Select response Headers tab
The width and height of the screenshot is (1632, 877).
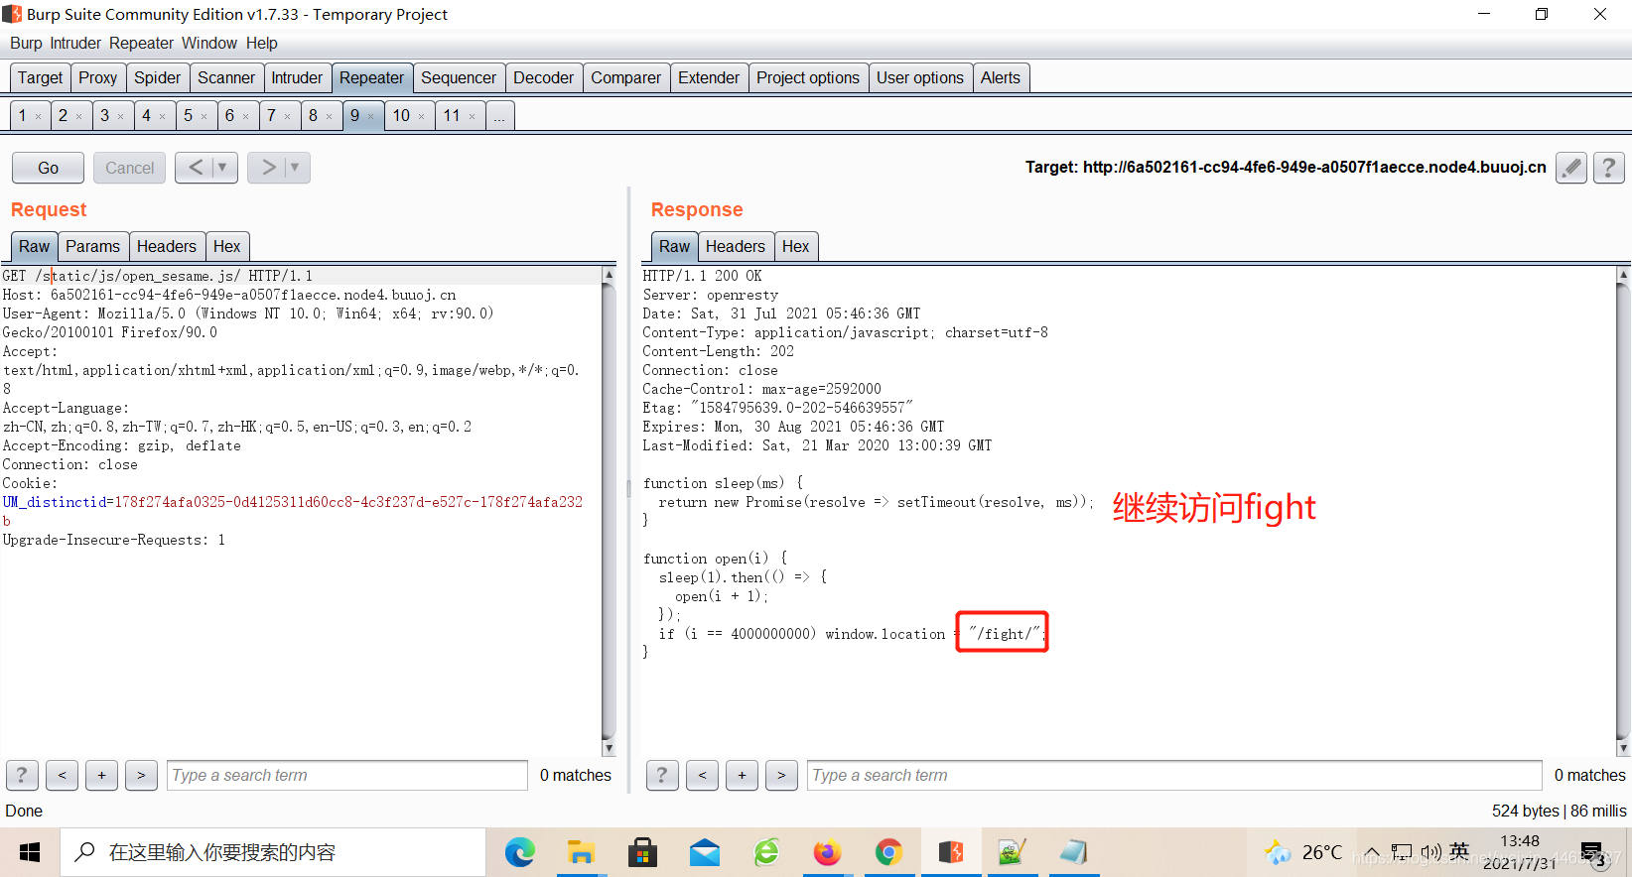[736, 246]
